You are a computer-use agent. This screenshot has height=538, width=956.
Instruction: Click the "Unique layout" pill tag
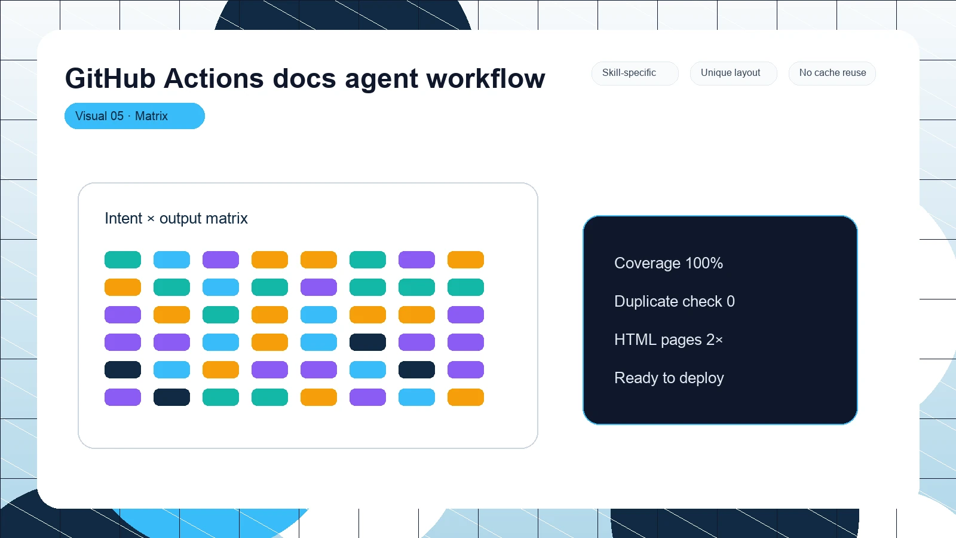tap(734, 73)
